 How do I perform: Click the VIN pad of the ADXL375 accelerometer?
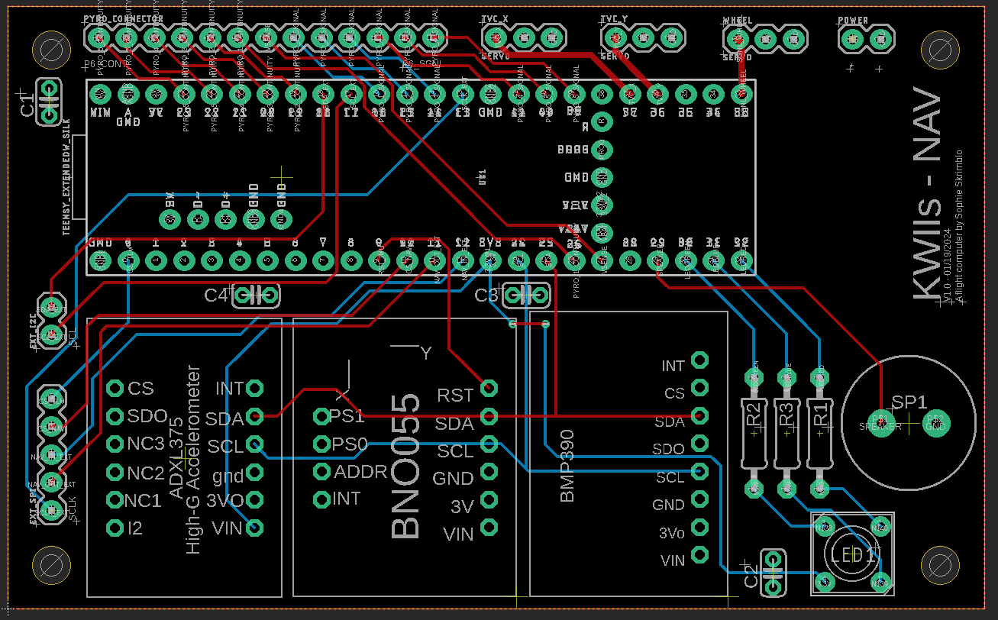pyautogui.click(x=255, y=528)
